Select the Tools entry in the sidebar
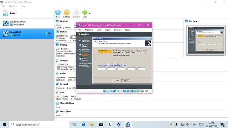Image resolution: width=228 pixels, height=128 pixels. tap(27, 13)
